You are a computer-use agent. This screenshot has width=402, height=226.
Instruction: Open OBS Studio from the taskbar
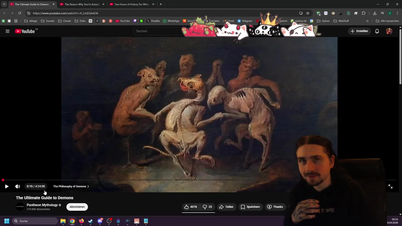(x=109, y=221)
